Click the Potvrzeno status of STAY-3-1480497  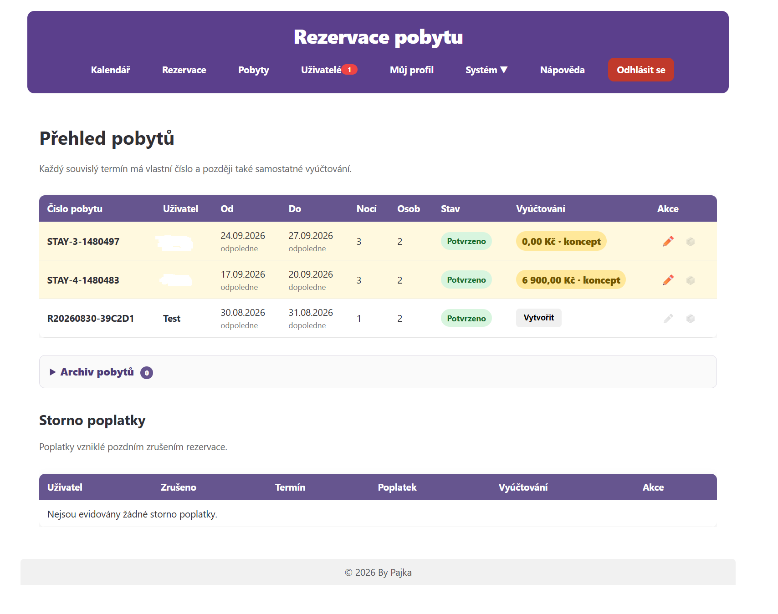point(466,241)
